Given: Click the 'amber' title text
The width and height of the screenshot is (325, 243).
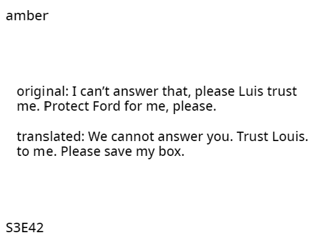Looking at the screenshot, I should point(27,16).
